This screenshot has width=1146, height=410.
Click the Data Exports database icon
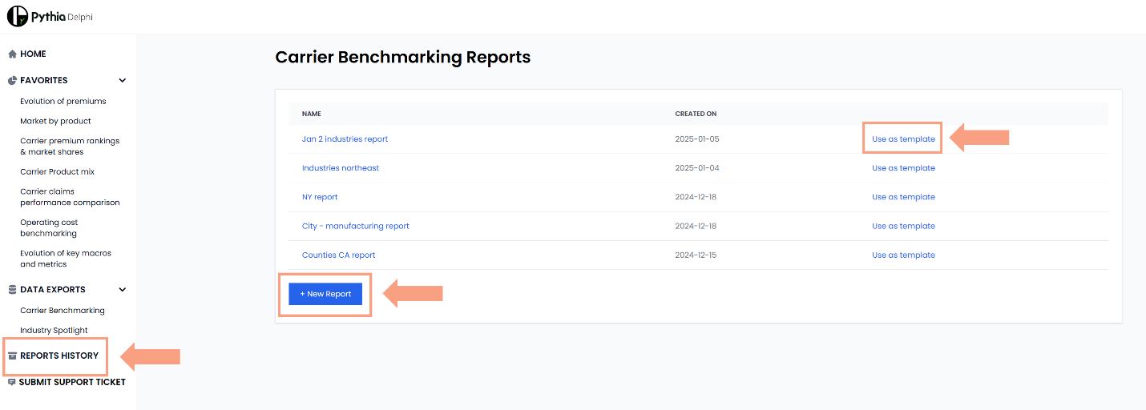(x=12, y=290)
